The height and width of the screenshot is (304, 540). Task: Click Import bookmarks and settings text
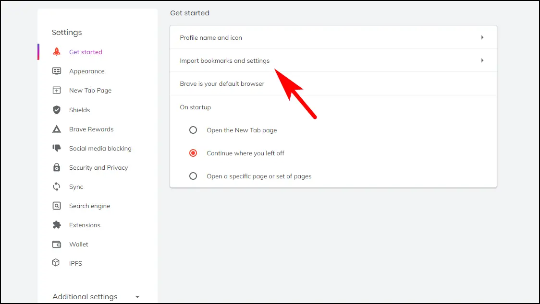(x=224, y=60)
